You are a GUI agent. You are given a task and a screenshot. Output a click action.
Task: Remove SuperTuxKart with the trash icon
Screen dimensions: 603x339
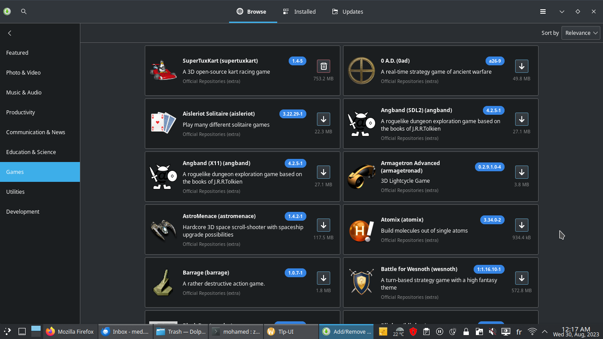[324, 66]
